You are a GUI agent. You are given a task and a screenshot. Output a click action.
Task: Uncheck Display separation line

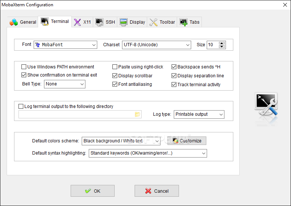coord(174,76)
